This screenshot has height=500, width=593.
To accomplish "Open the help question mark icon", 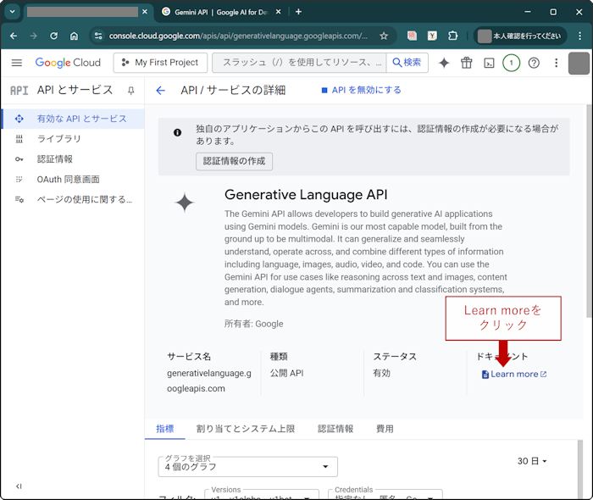I will point(534,63).
